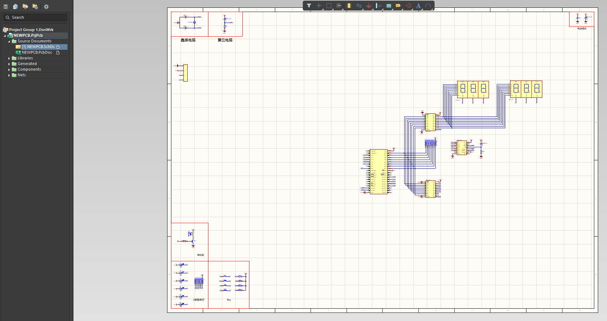Select the right triple seven-segment display
This screenshot has height=321, width=607.
(x=526, y=89)
